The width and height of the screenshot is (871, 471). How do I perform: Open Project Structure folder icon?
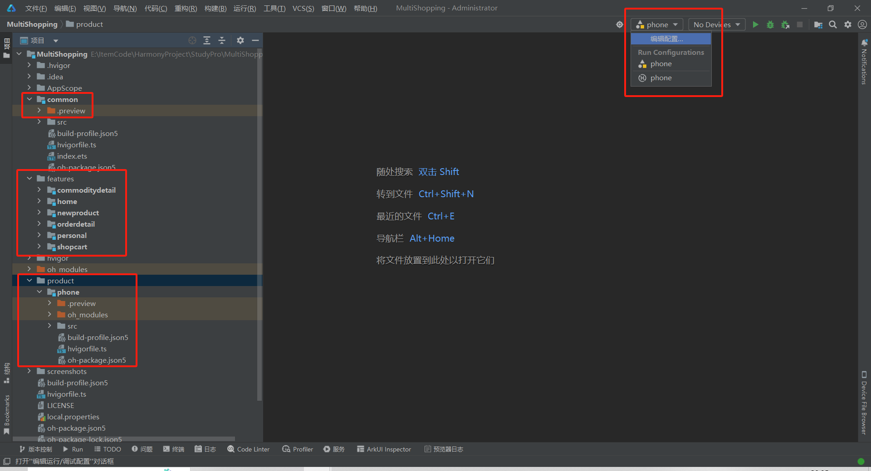(x=818, y=24)
